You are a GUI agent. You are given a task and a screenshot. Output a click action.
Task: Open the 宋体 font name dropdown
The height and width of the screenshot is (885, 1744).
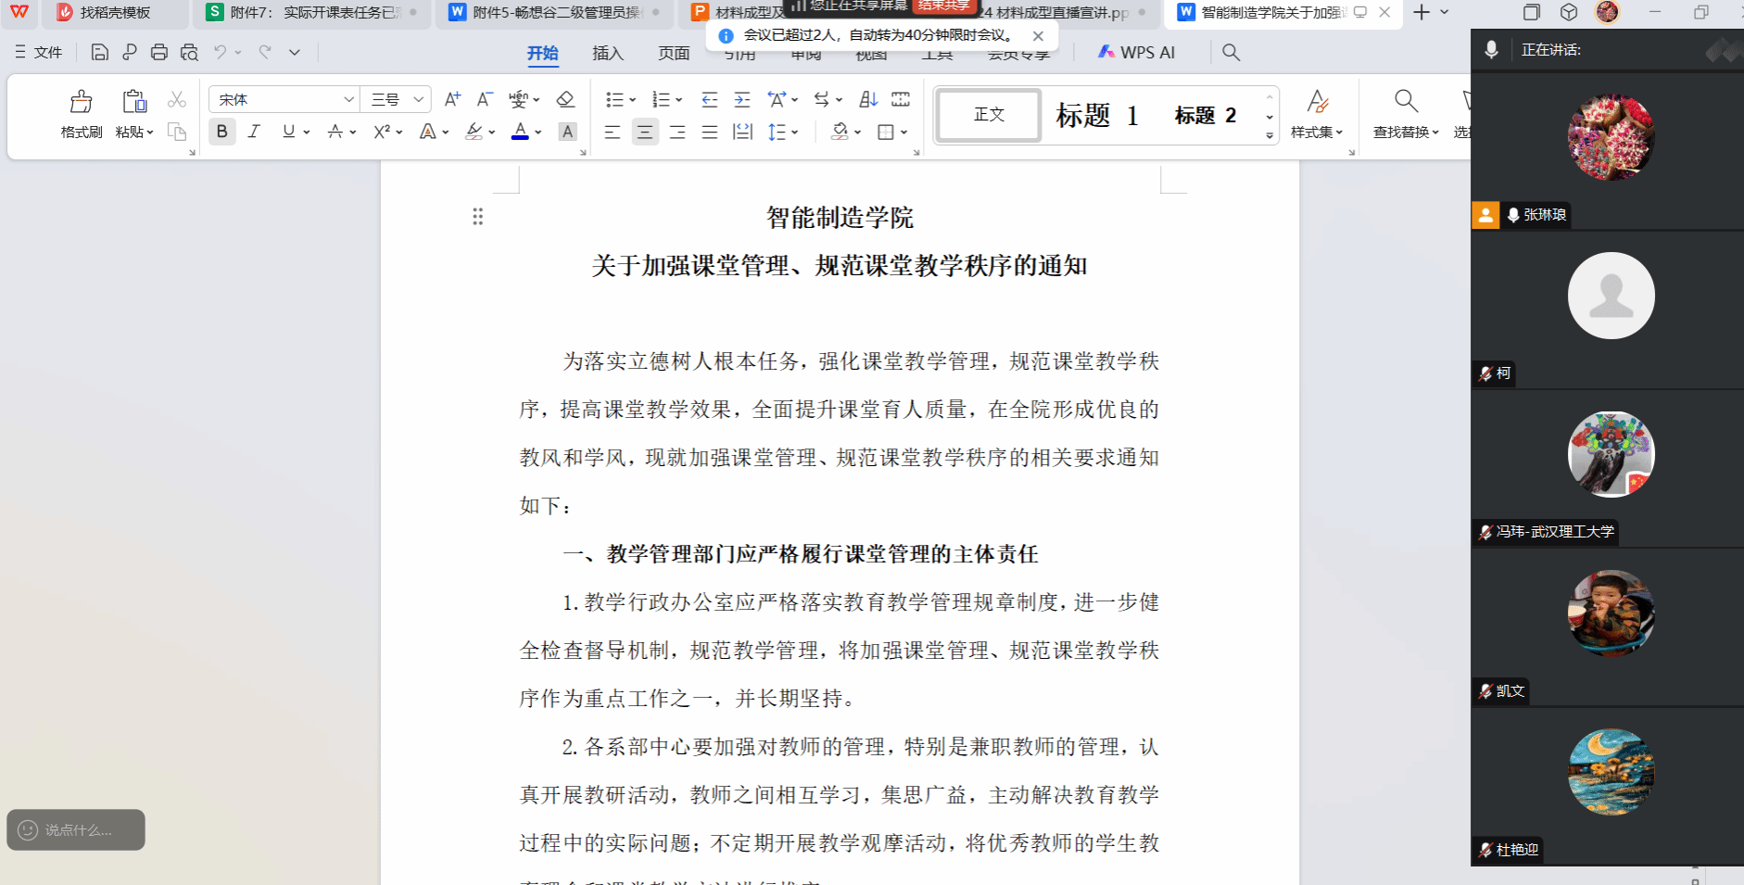click(x=348, y=99)
